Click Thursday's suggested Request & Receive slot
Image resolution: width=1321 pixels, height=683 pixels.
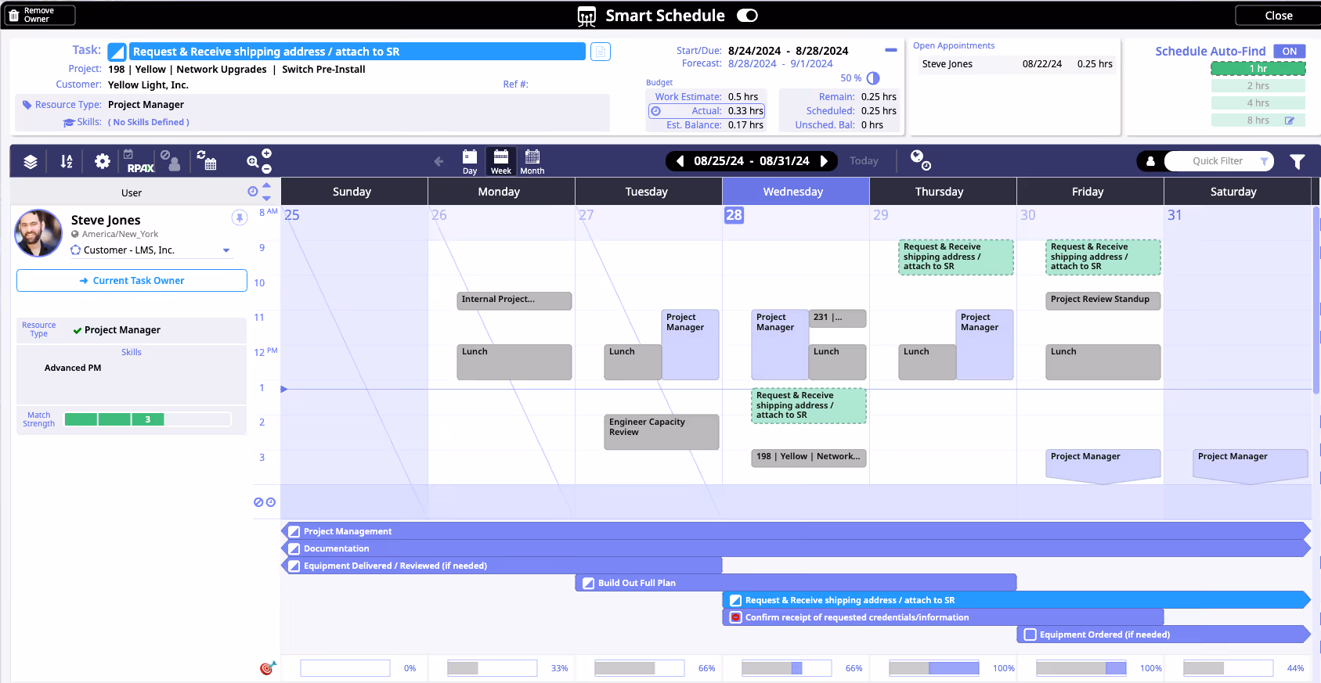coord(956,257)
